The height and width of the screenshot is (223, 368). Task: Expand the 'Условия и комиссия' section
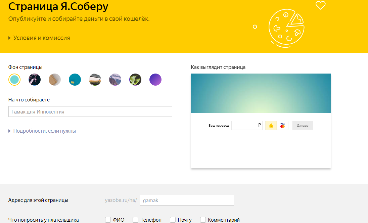click(x=39, y=38)
